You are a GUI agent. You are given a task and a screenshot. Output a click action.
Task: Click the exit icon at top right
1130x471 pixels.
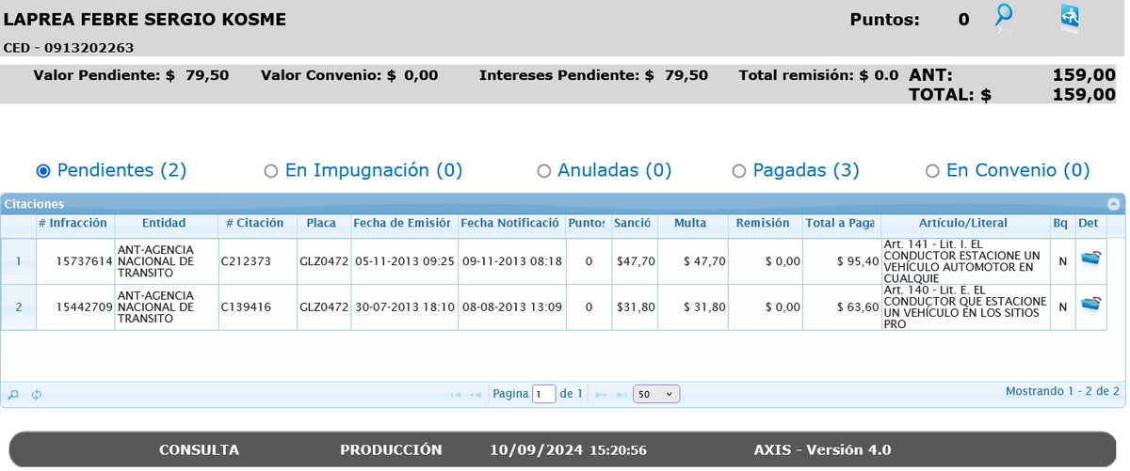(x=1070, y=18)
